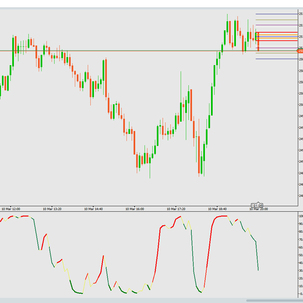Click the lowest dark blue horizontal level line
This screenshot has height=303, width=303.
[276, 59]
